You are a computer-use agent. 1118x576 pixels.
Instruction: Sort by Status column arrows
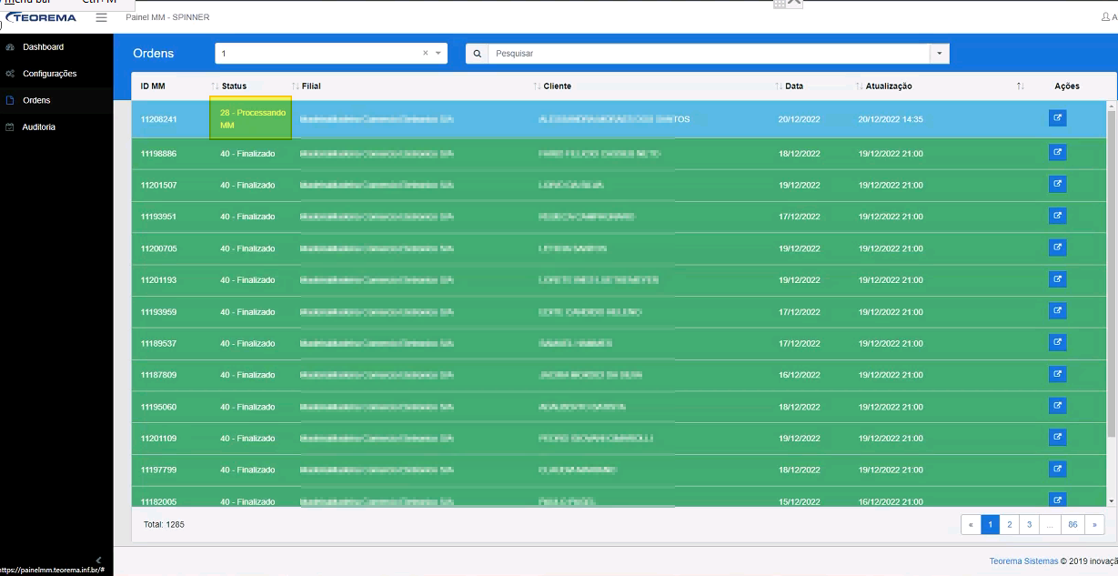[295, 86]
